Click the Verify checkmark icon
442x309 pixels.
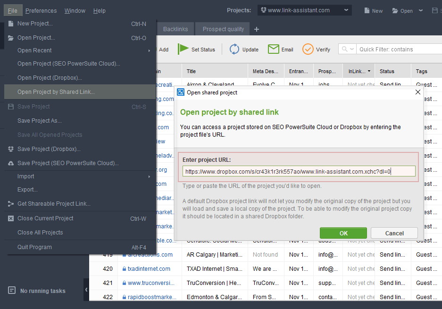(x=308, y=49)
